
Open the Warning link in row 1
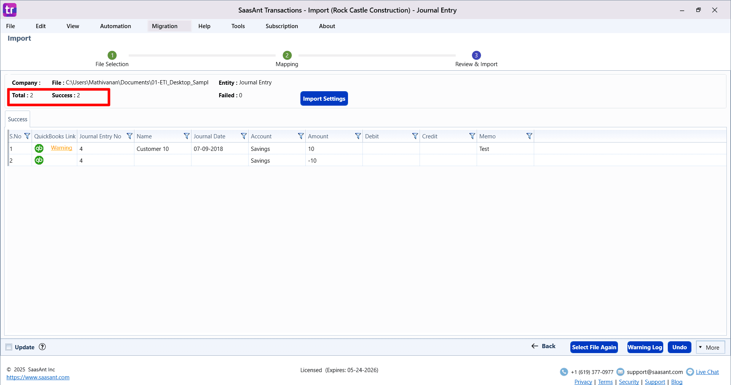pyautogui.click(x=61, y=148)
